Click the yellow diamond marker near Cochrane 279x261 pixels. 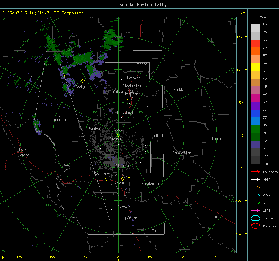pyautogui.click(x=106, y=179)
